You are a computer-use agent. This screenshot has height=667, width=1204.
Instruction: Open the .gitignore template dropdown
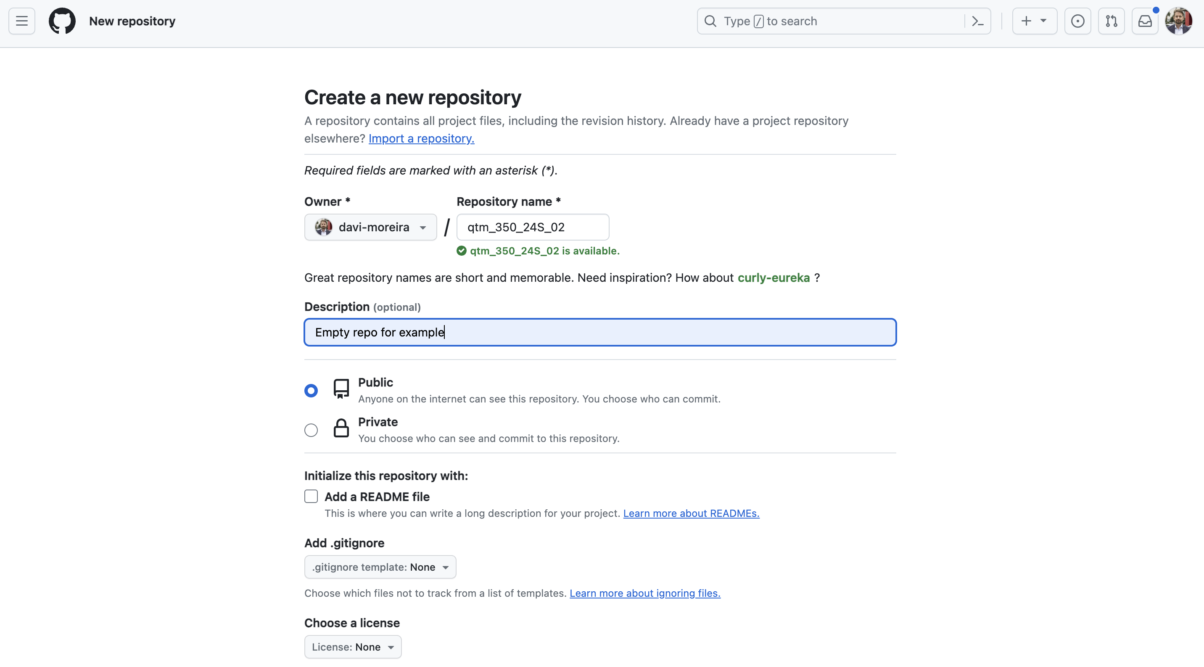point(380,567)
